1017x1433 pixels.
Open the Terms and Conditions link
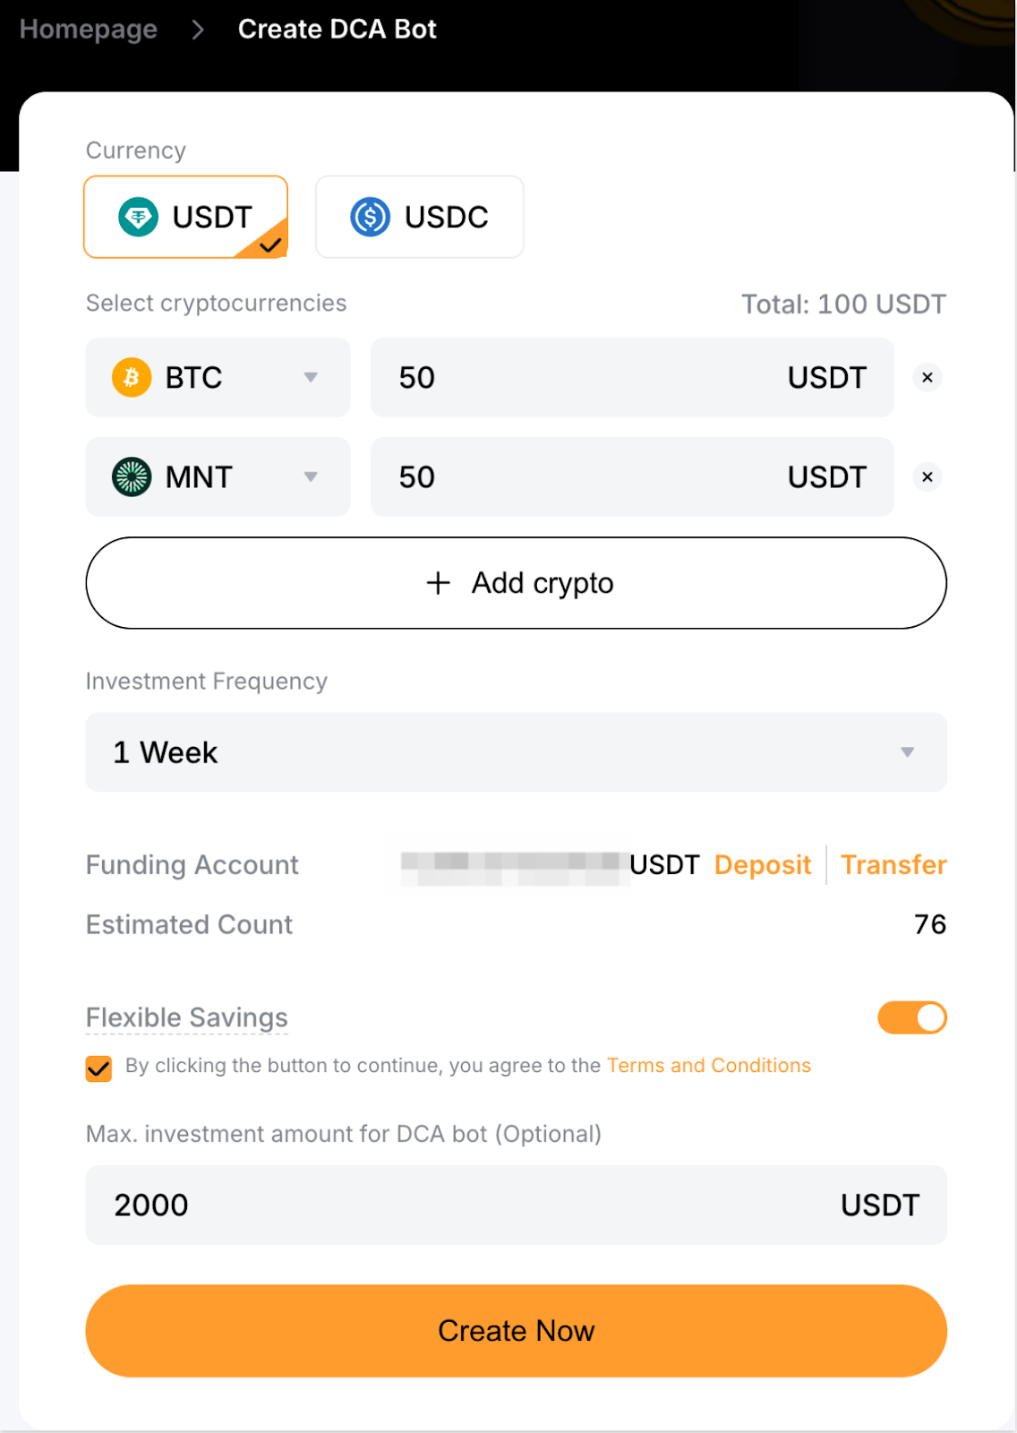[708, 1066]
